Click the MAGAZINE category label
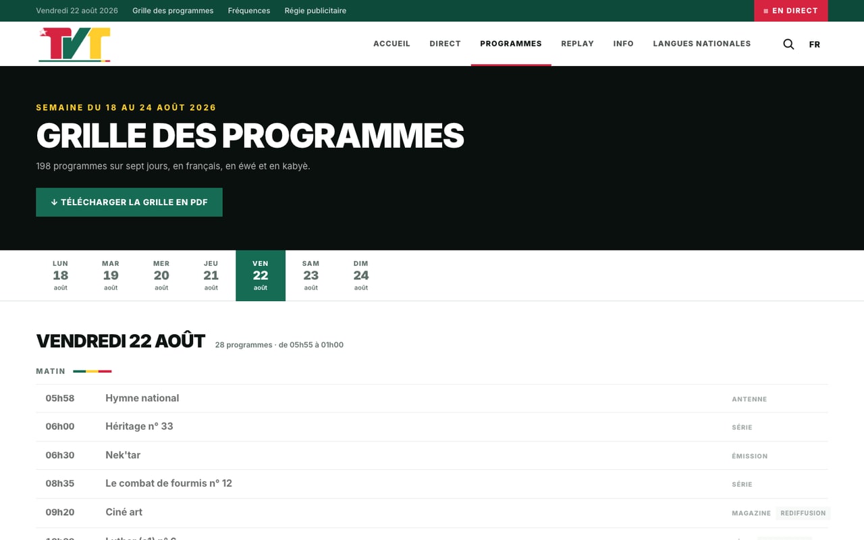Screen dimensions: 864x540 click(751, 513)
